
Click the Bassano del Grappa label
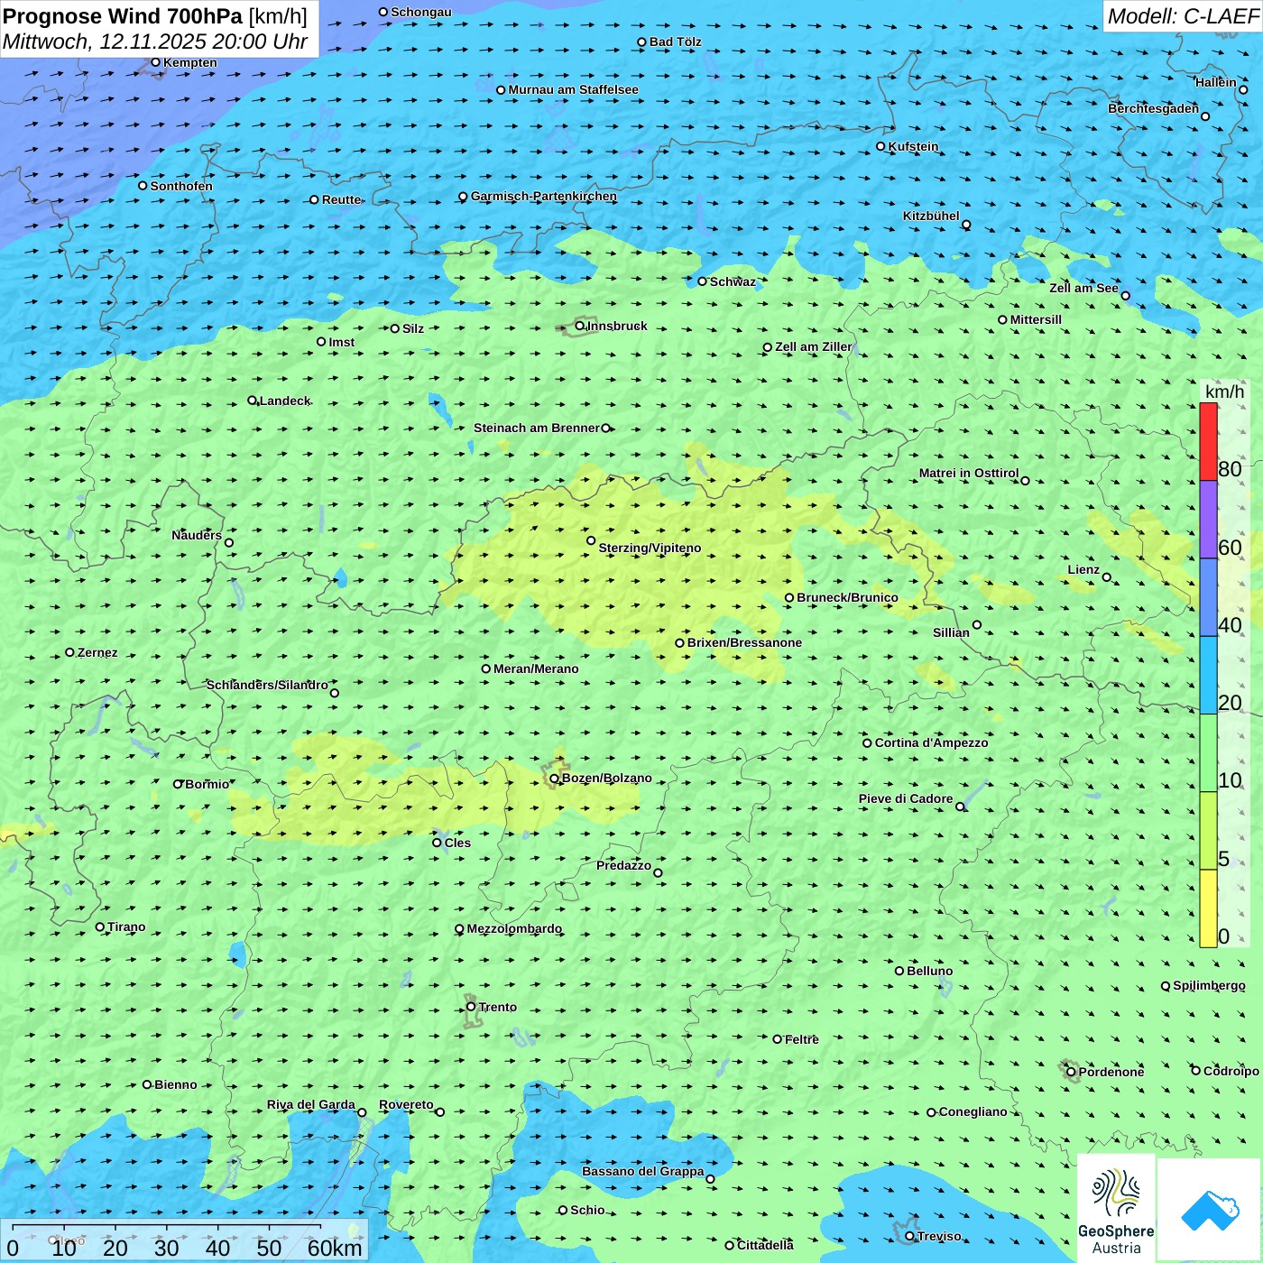[x=642, y=1171]
